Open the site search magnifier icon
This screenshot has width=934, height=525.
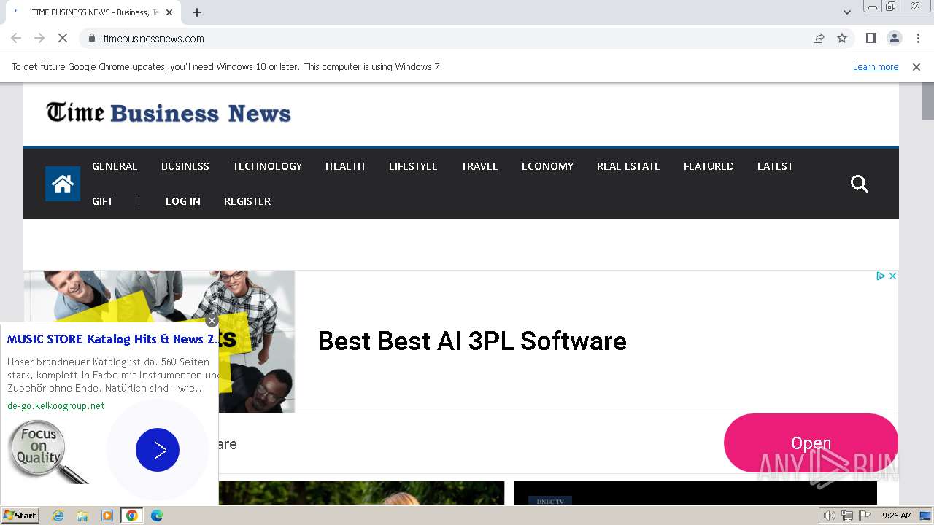click(860, 184)
